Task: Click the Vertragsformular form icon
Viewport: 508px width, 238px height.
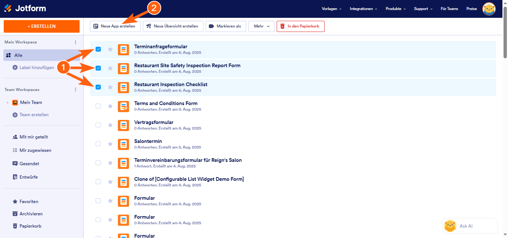Action: coord(123,125)
